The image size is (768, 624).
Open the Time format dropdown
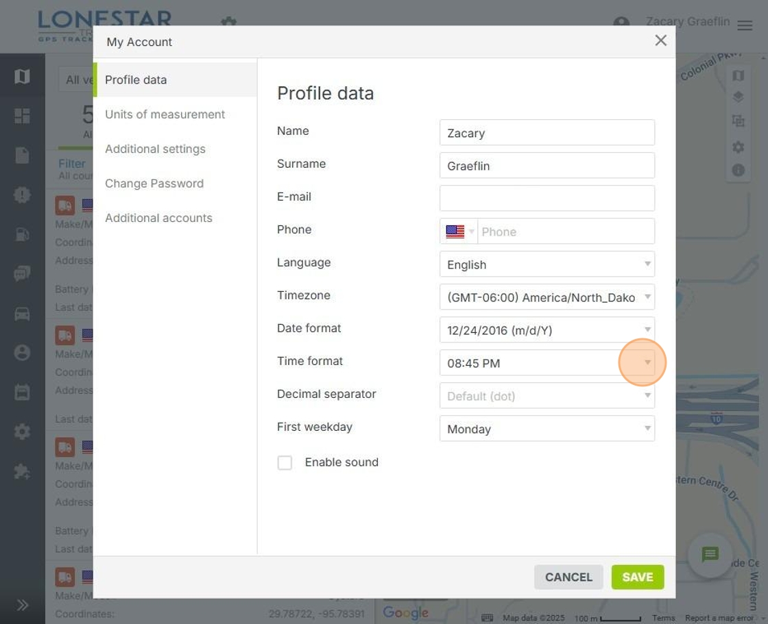pyautogui.click(x=547, y=363)
